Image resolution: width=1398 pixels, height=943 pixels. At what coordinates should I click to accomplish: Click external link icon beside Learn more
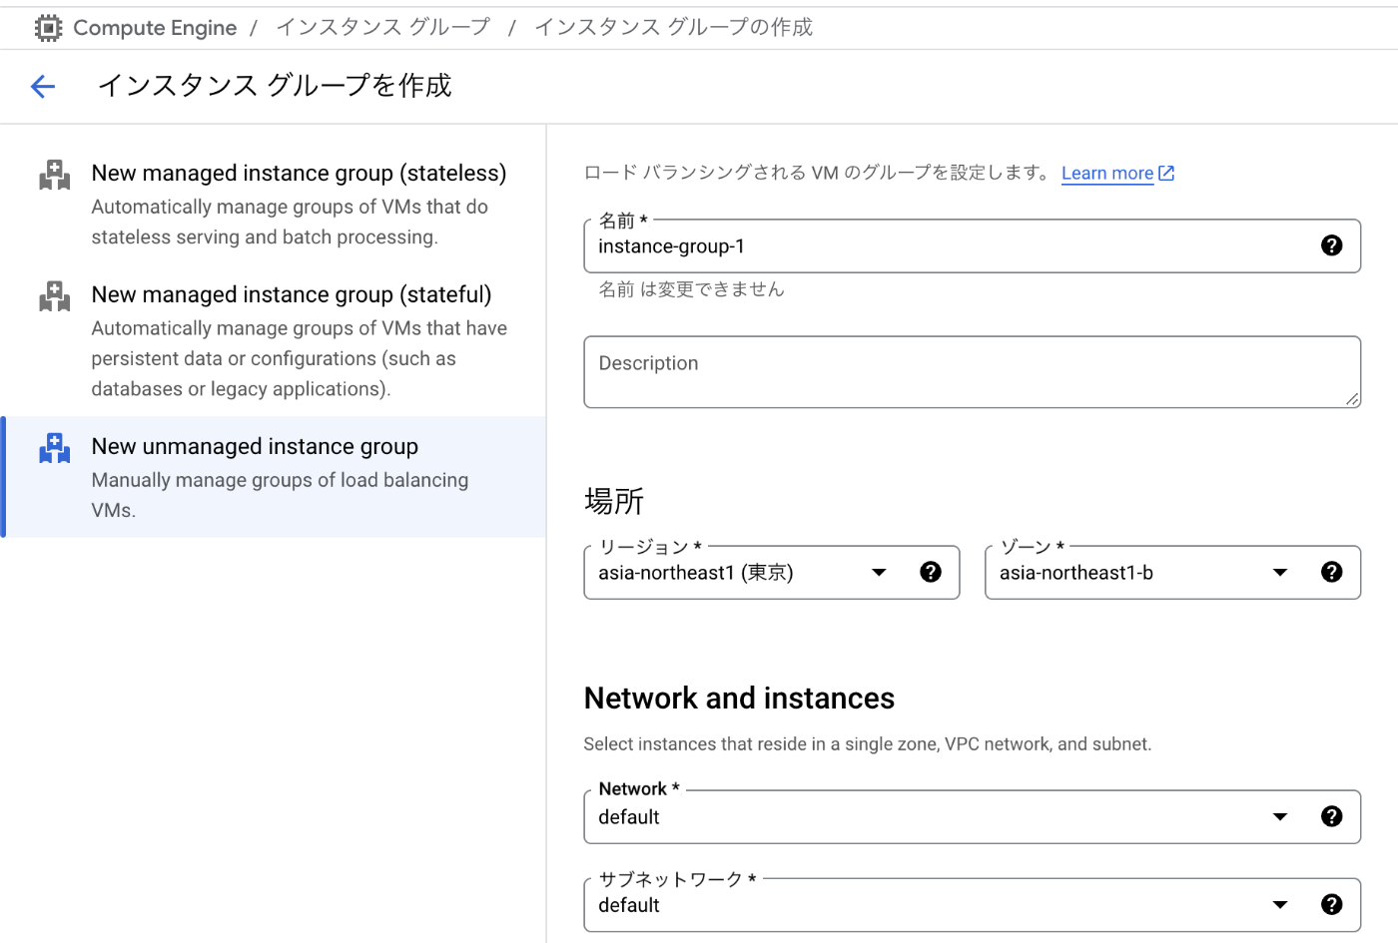[x=1166, y=174]
